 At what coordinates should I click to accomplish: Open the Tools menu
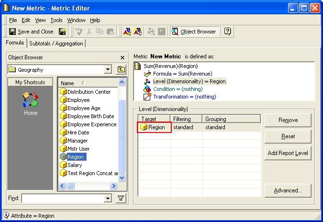(56, 20)
